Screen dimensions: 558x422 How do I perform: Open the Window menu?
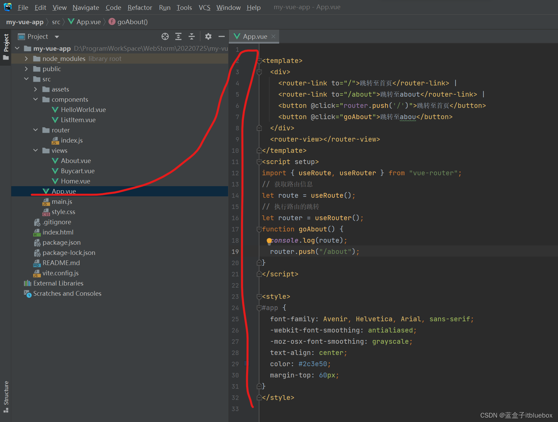pyautogui.click(x=228, y=7)
